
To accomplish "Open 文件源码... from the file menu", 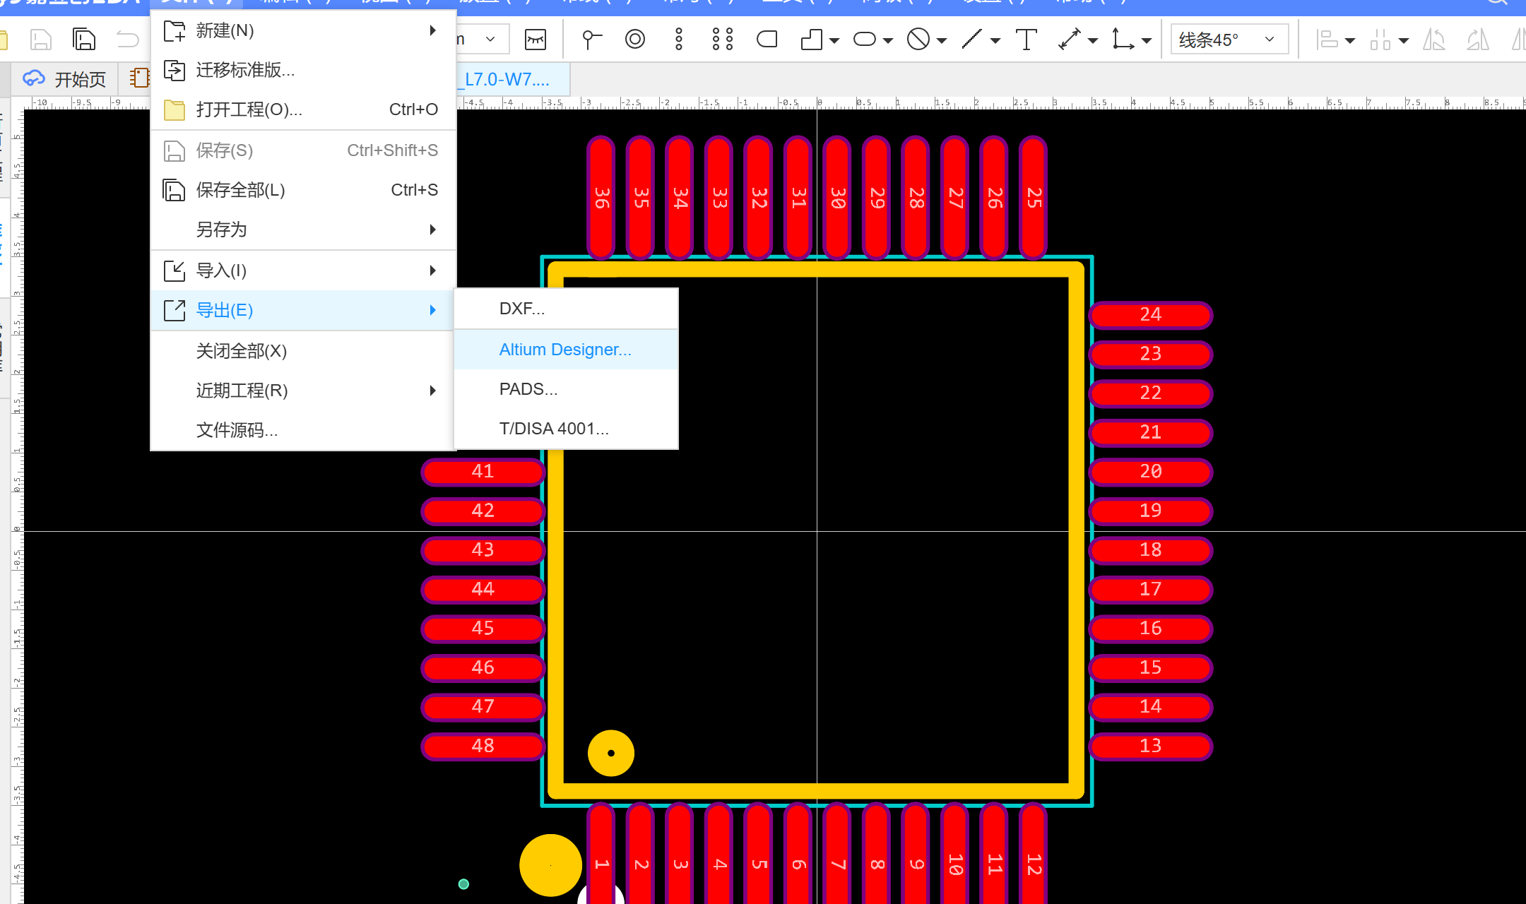I will [x=304, y=430].
